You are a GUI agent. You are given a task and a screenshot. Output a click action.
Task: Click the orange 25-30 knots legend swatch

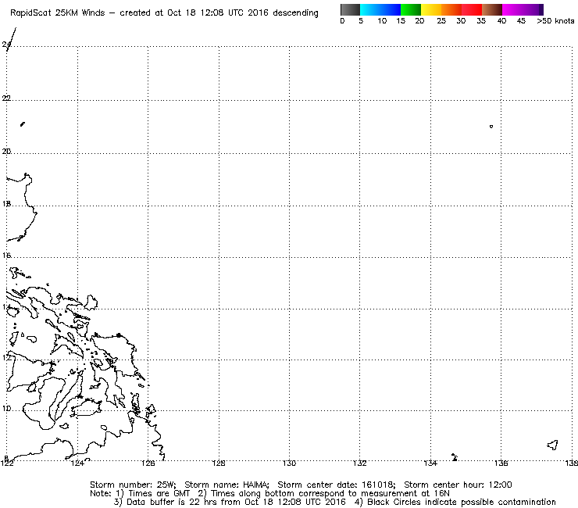(451, 9)
